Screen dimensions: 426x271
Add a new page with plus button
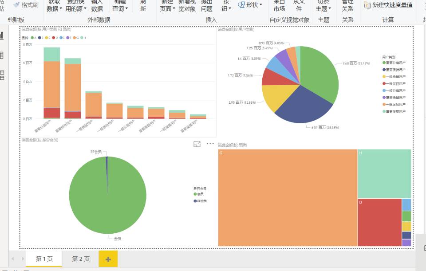tap(108, 259)
